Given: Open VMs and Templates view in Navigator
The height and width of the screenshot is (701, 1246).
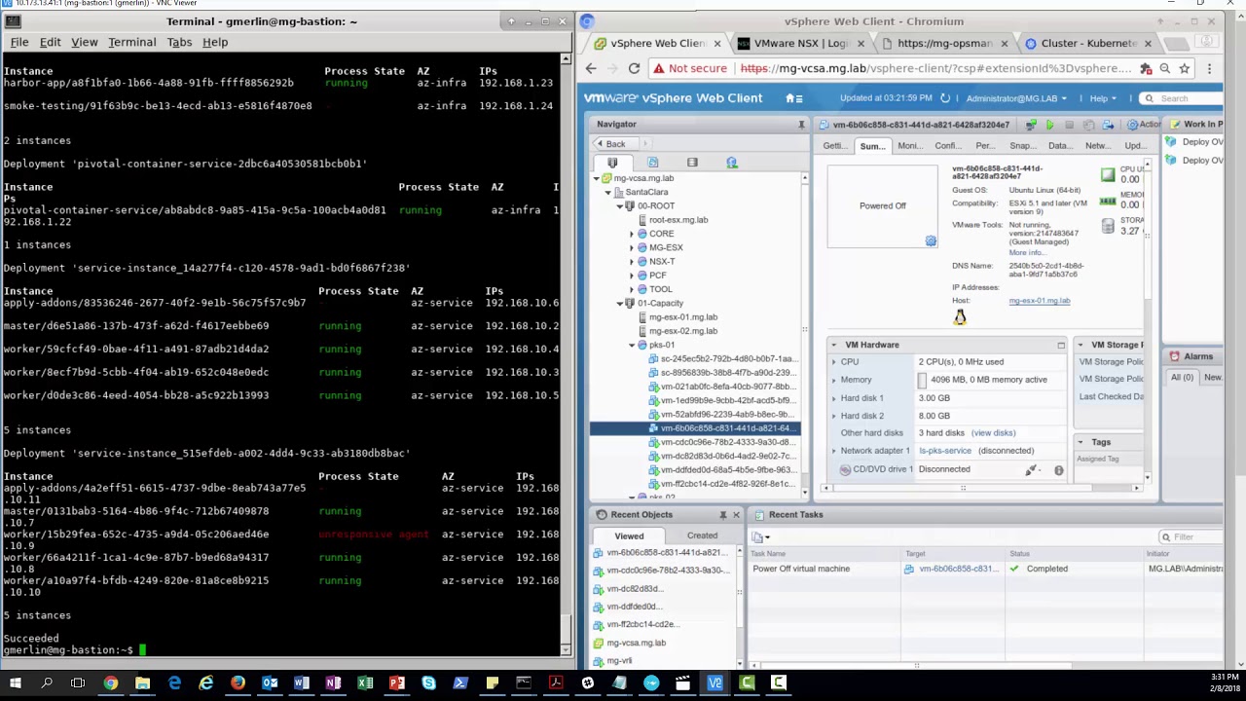Looking at the screenshot, I should [x=652, y=163].
